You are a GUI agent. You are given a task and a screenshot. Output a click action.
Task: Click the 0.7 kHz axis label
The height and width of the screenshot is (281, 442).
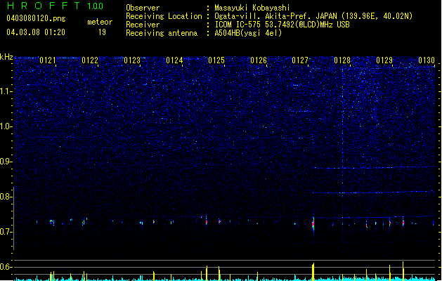(x=6, y=232)
